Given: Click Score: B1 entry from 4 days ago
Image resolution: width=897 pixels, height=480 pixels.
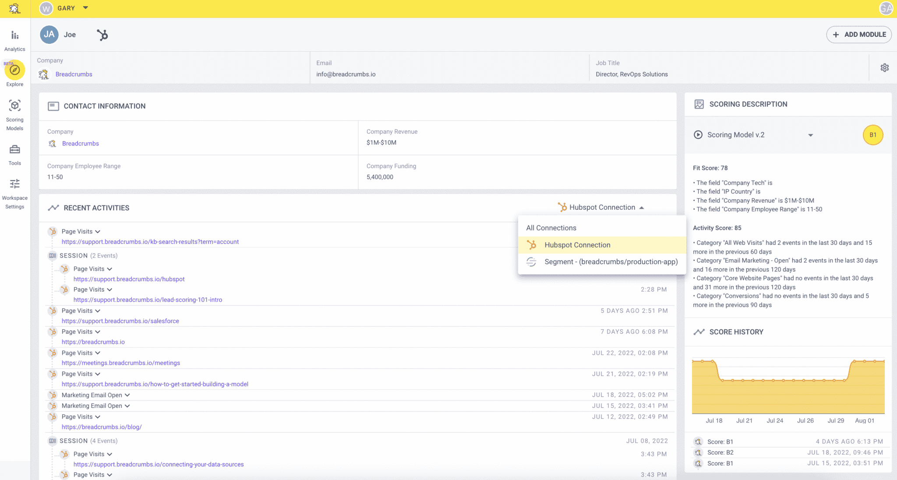Looking at the screenshot, I should [788, 441].
